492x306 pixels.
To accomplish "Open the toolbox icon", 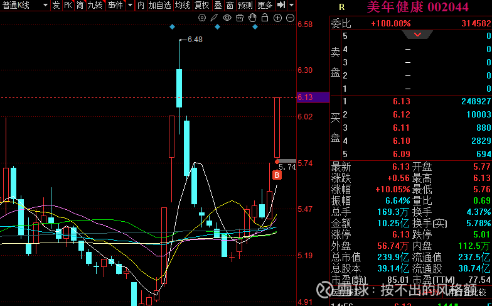I will 240,18.
